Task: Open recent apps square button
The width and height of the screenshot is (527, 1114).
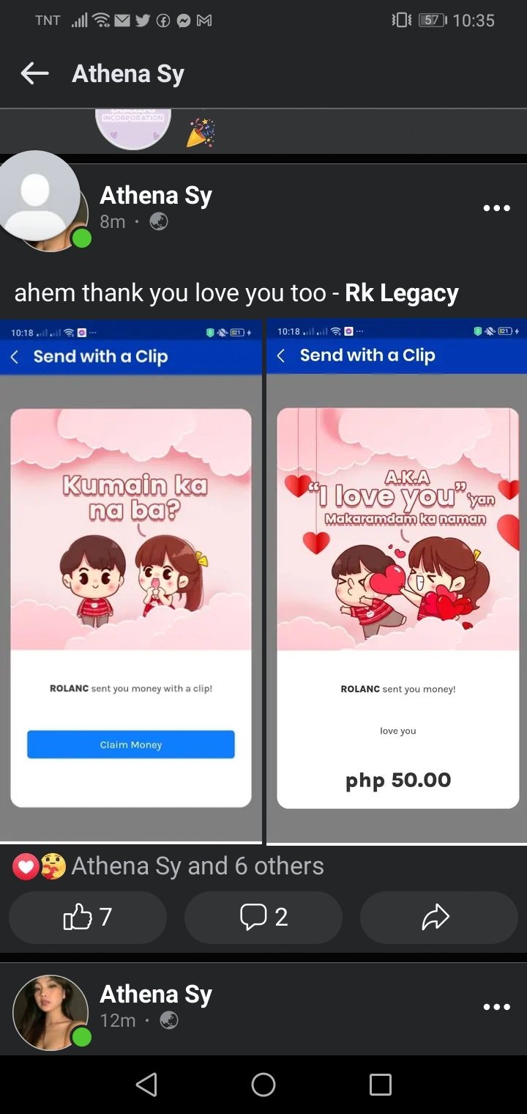Action: 380,1085
